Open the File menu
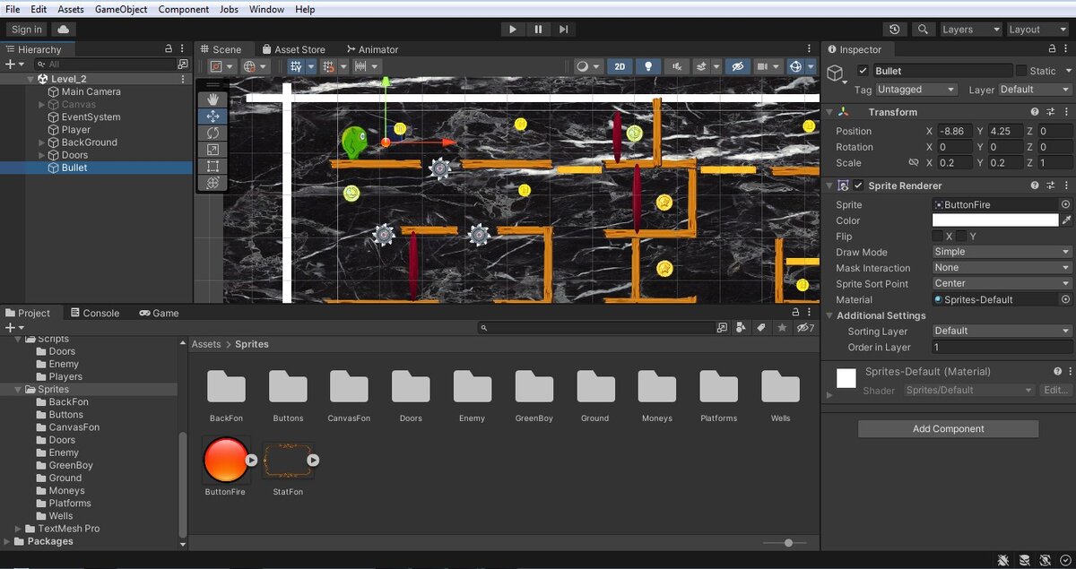Image resolution: width=1076 pixels, height=569 pixels. (x=13, y=9)
